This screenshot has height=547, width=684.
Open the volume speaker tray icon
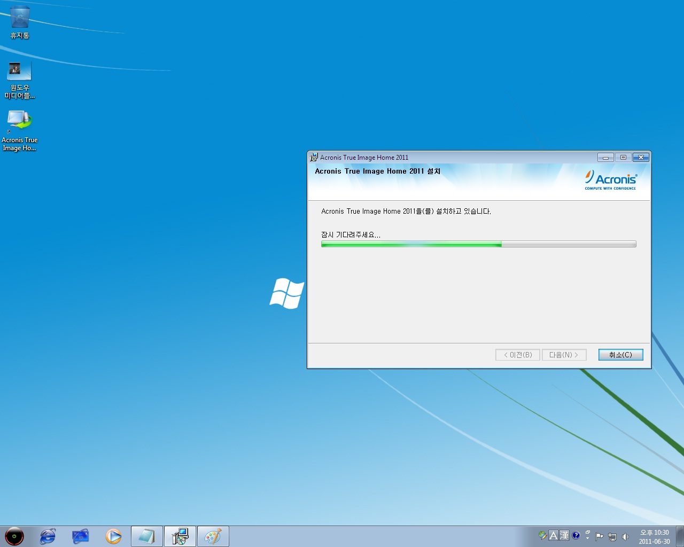pos(625,536)
